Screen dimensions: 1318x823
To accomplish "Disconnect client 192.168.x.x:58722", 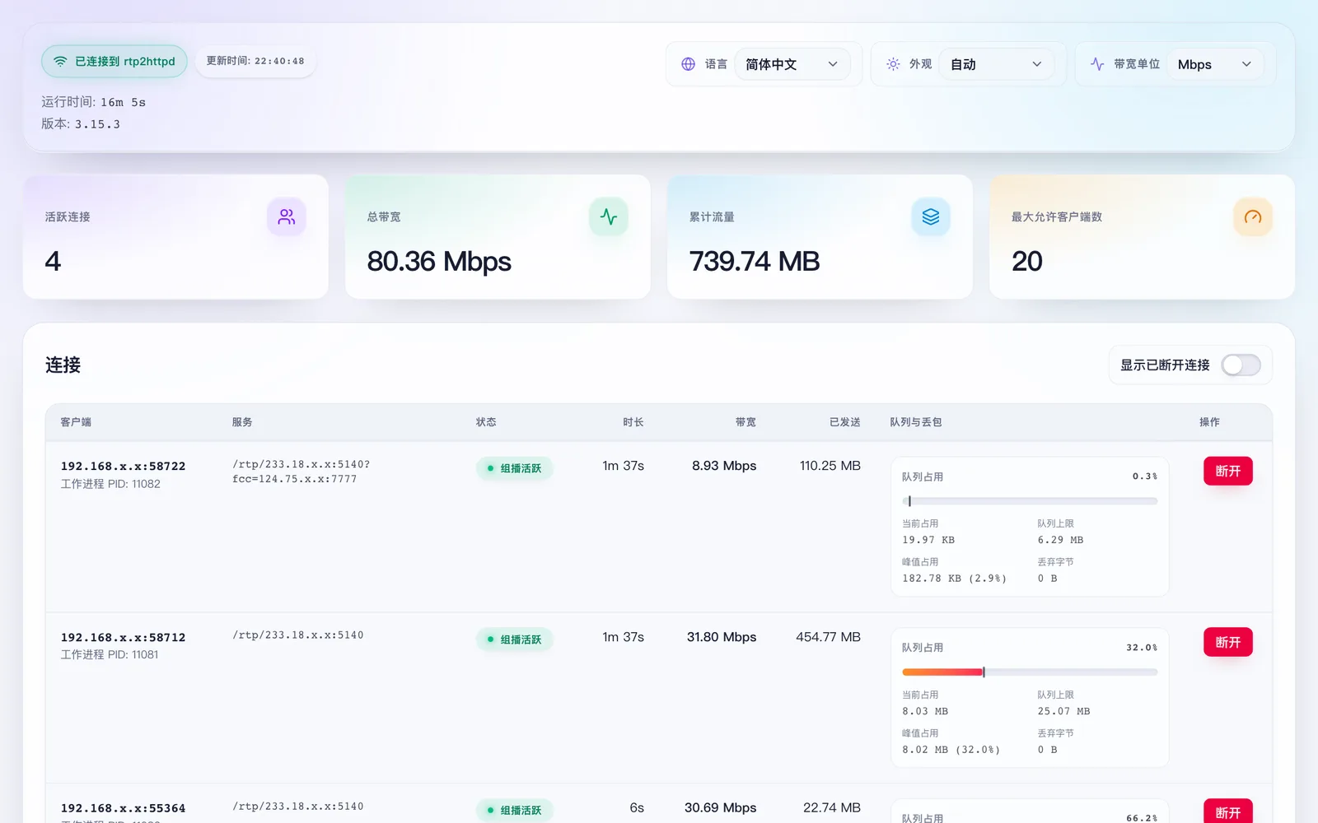I will (x=1228, y=471).
